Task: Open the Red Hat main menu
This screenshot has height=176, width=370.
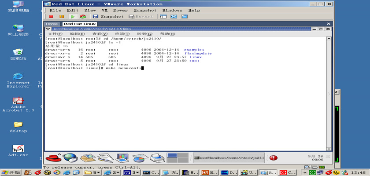Action: pyautogui.click(x=53, y=158)
